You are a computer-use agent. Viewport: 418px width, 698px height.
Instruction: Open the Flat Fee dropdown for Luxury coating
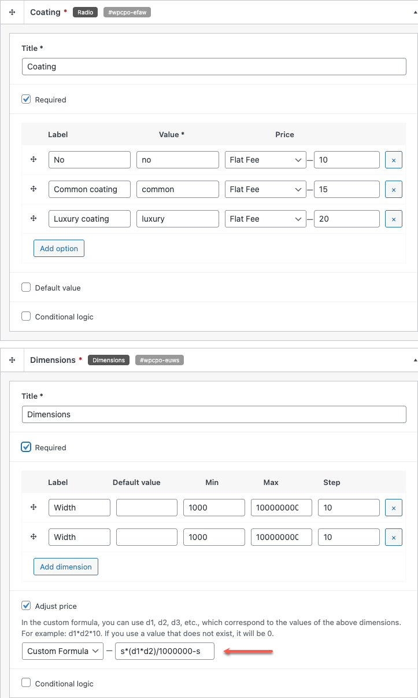point(265,219)
